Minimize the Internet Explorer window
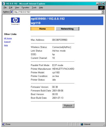The height and width of the screenshot is (127, 106). point(97,4)
